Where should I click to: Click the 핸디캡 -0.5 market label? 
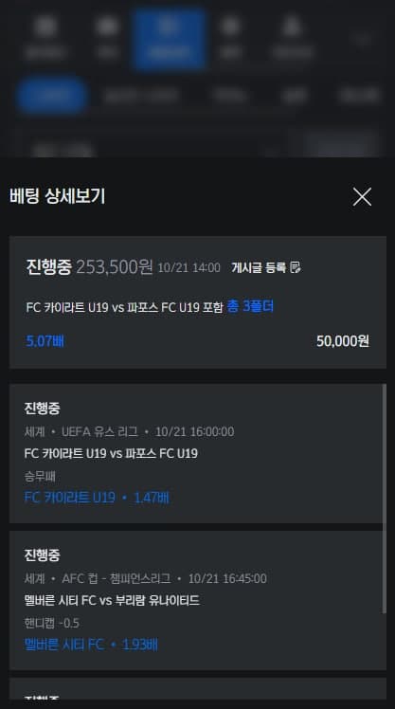pos(51,623)
